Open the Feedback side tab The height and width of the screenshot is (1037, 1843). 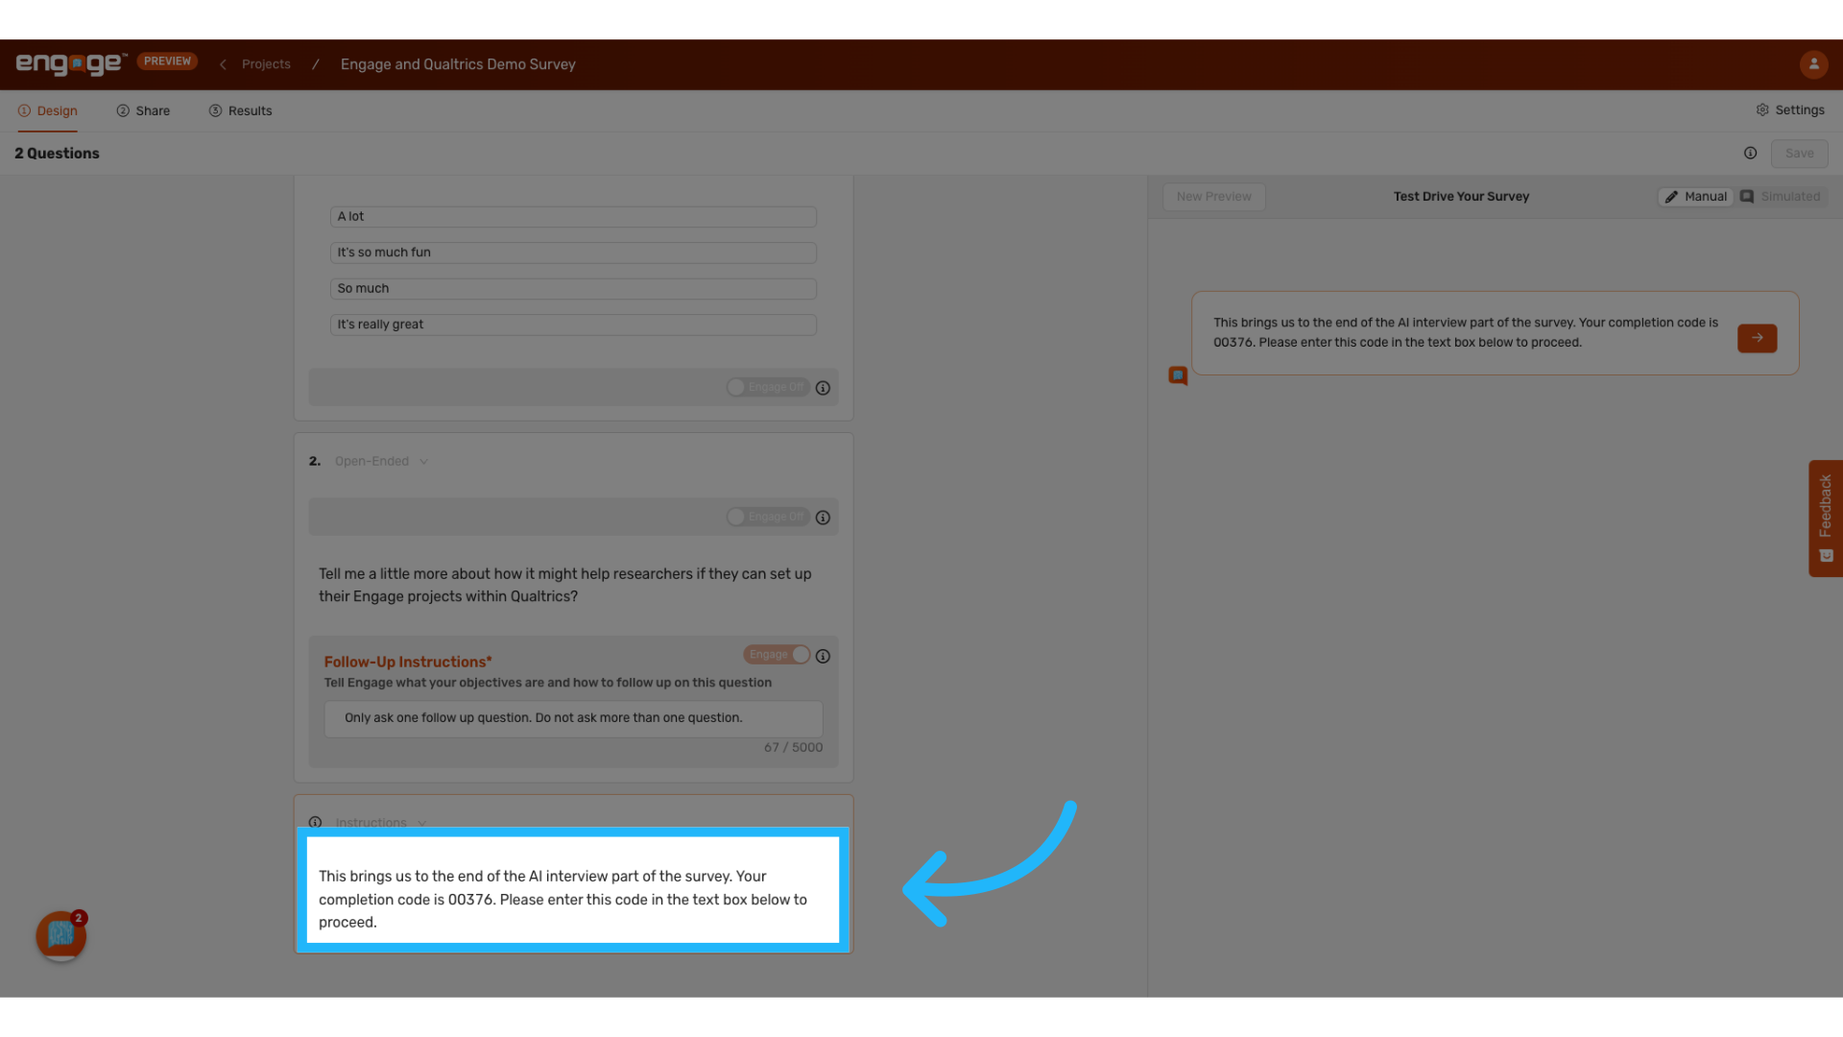click(1825, 518)
